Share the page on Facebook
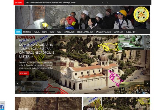This screenshot has height=110, width=165. [2, 107]
